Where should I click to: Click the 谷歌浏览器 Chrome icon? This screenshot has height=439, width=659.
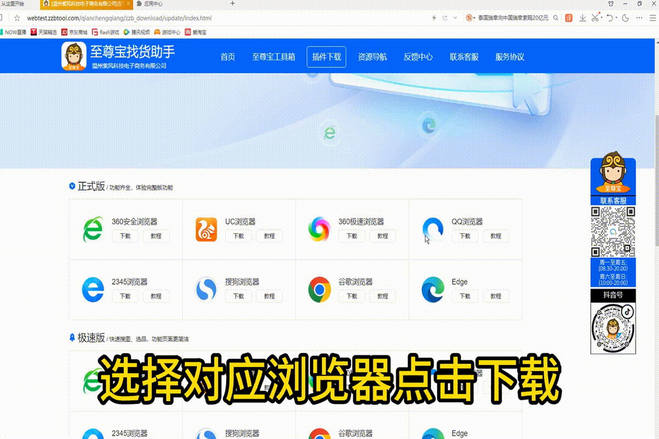pyautogui.click(x=319, y=290)
